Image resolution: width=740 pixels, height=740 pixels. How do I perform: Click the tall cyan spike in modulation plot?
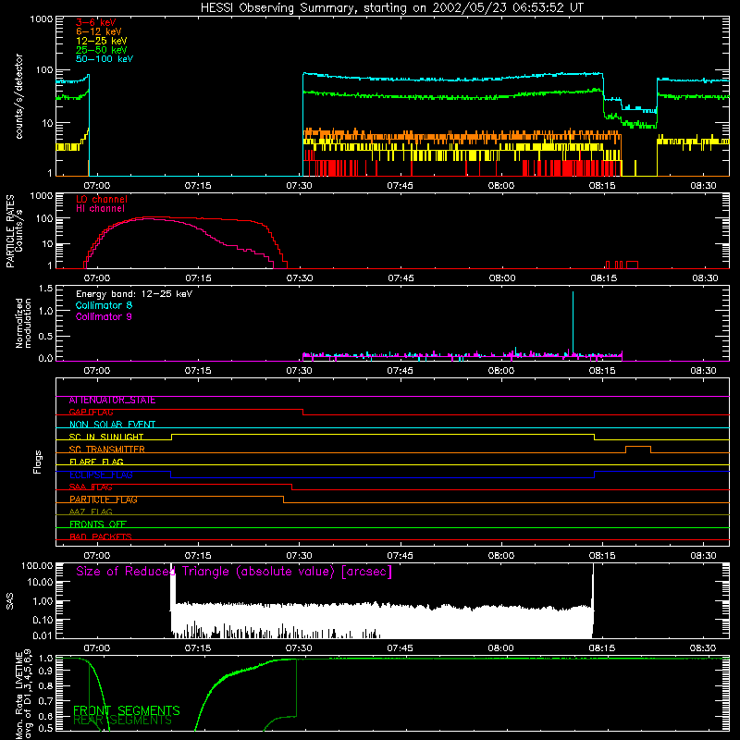(573, 323)
